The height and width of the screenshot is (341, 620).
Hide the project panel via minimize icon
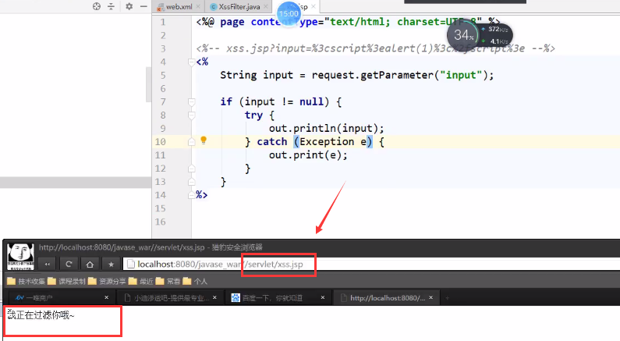coord(142,6)
